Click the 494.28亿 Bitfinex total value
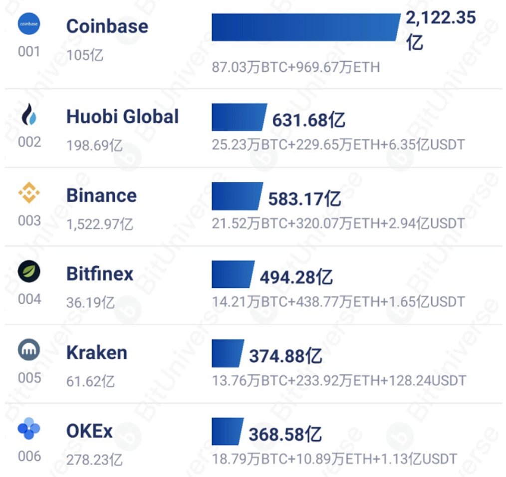 coord(296,277)
